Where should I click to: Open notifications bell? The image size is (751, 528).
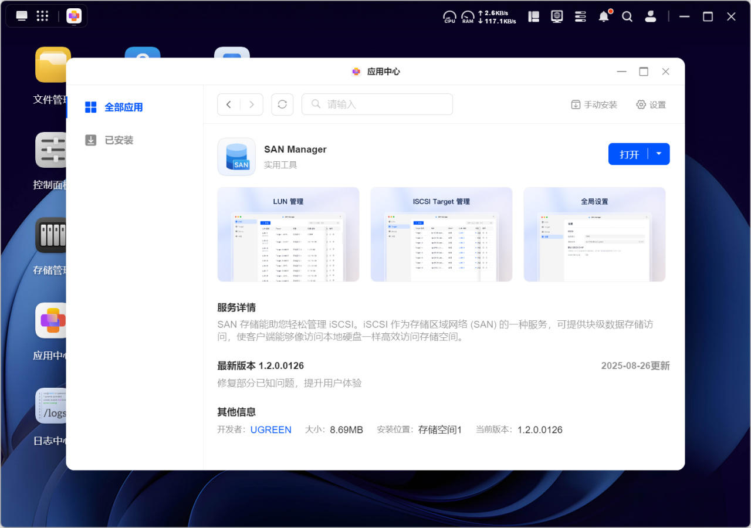click(604, 16)
